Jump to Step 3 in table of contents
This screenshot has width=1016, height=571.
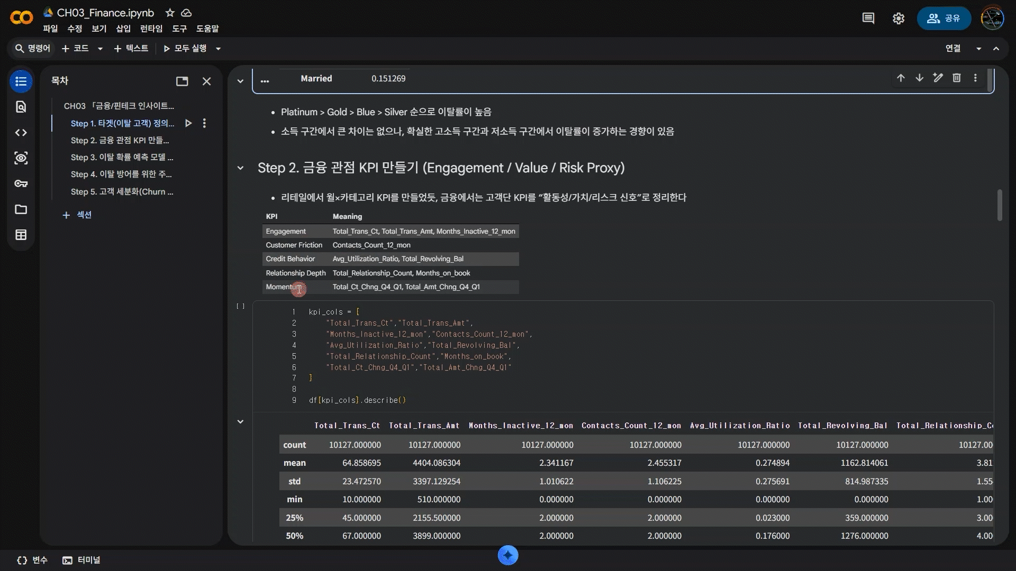122,157
